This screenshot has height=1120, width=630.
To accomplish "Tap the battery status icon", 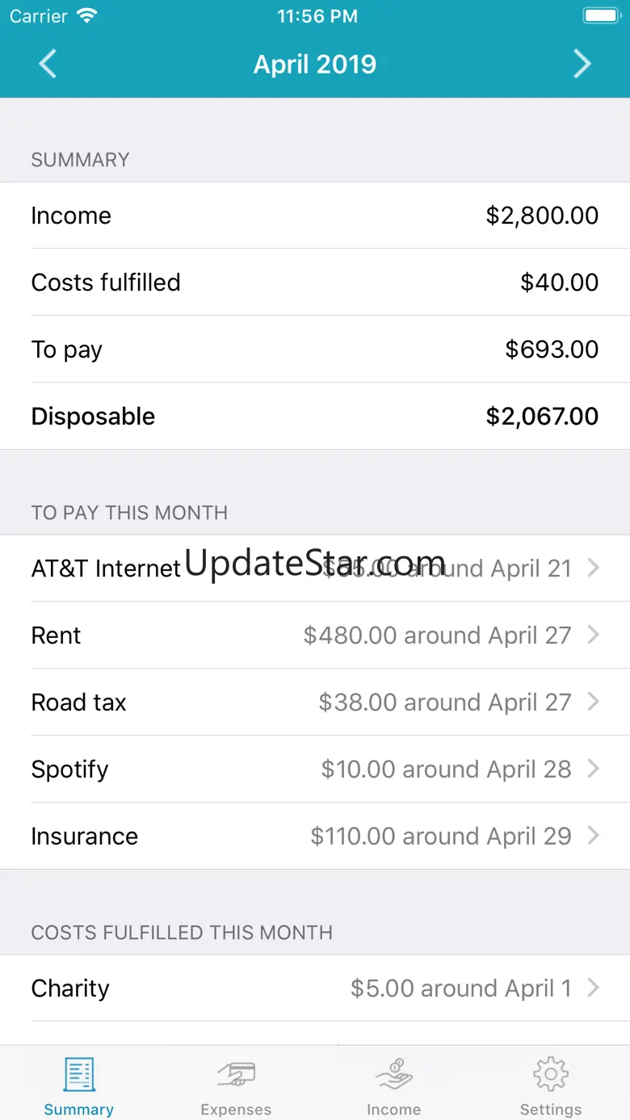I will tap(600, 16).
